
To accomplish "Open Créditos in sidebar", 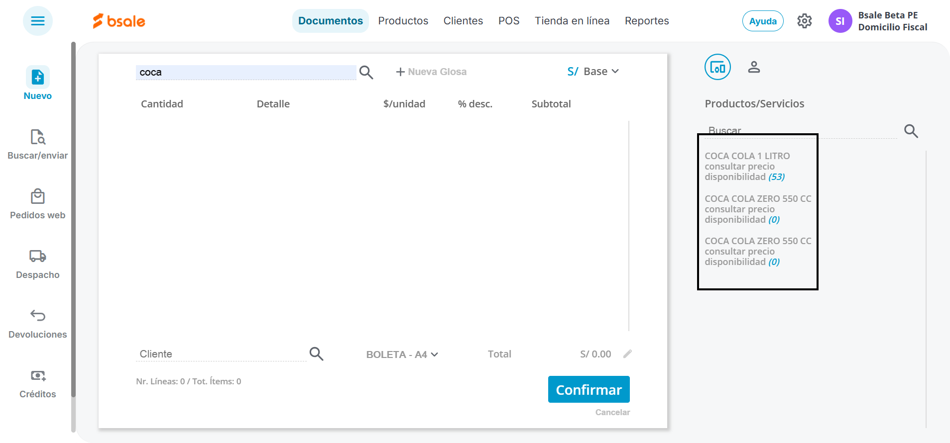I will pyautogui.click(x=38, y=383).
